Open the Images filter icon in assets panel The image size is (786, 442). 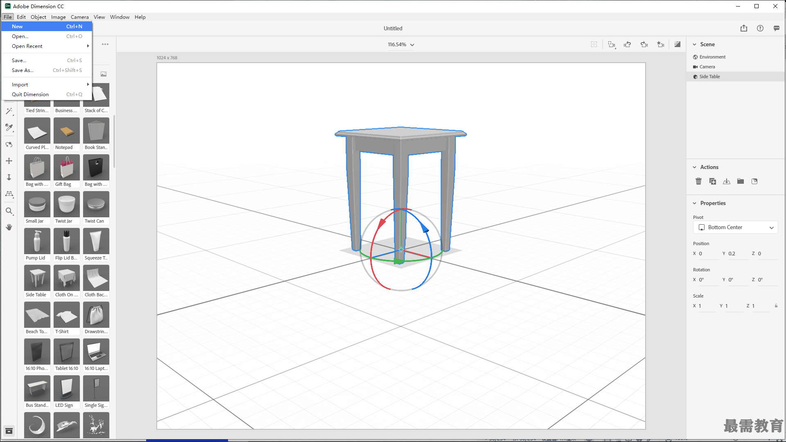pos(104,74)
